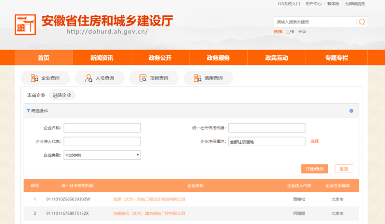Focus the 统一社会信用代码 input field

click(x=267, y=128)
